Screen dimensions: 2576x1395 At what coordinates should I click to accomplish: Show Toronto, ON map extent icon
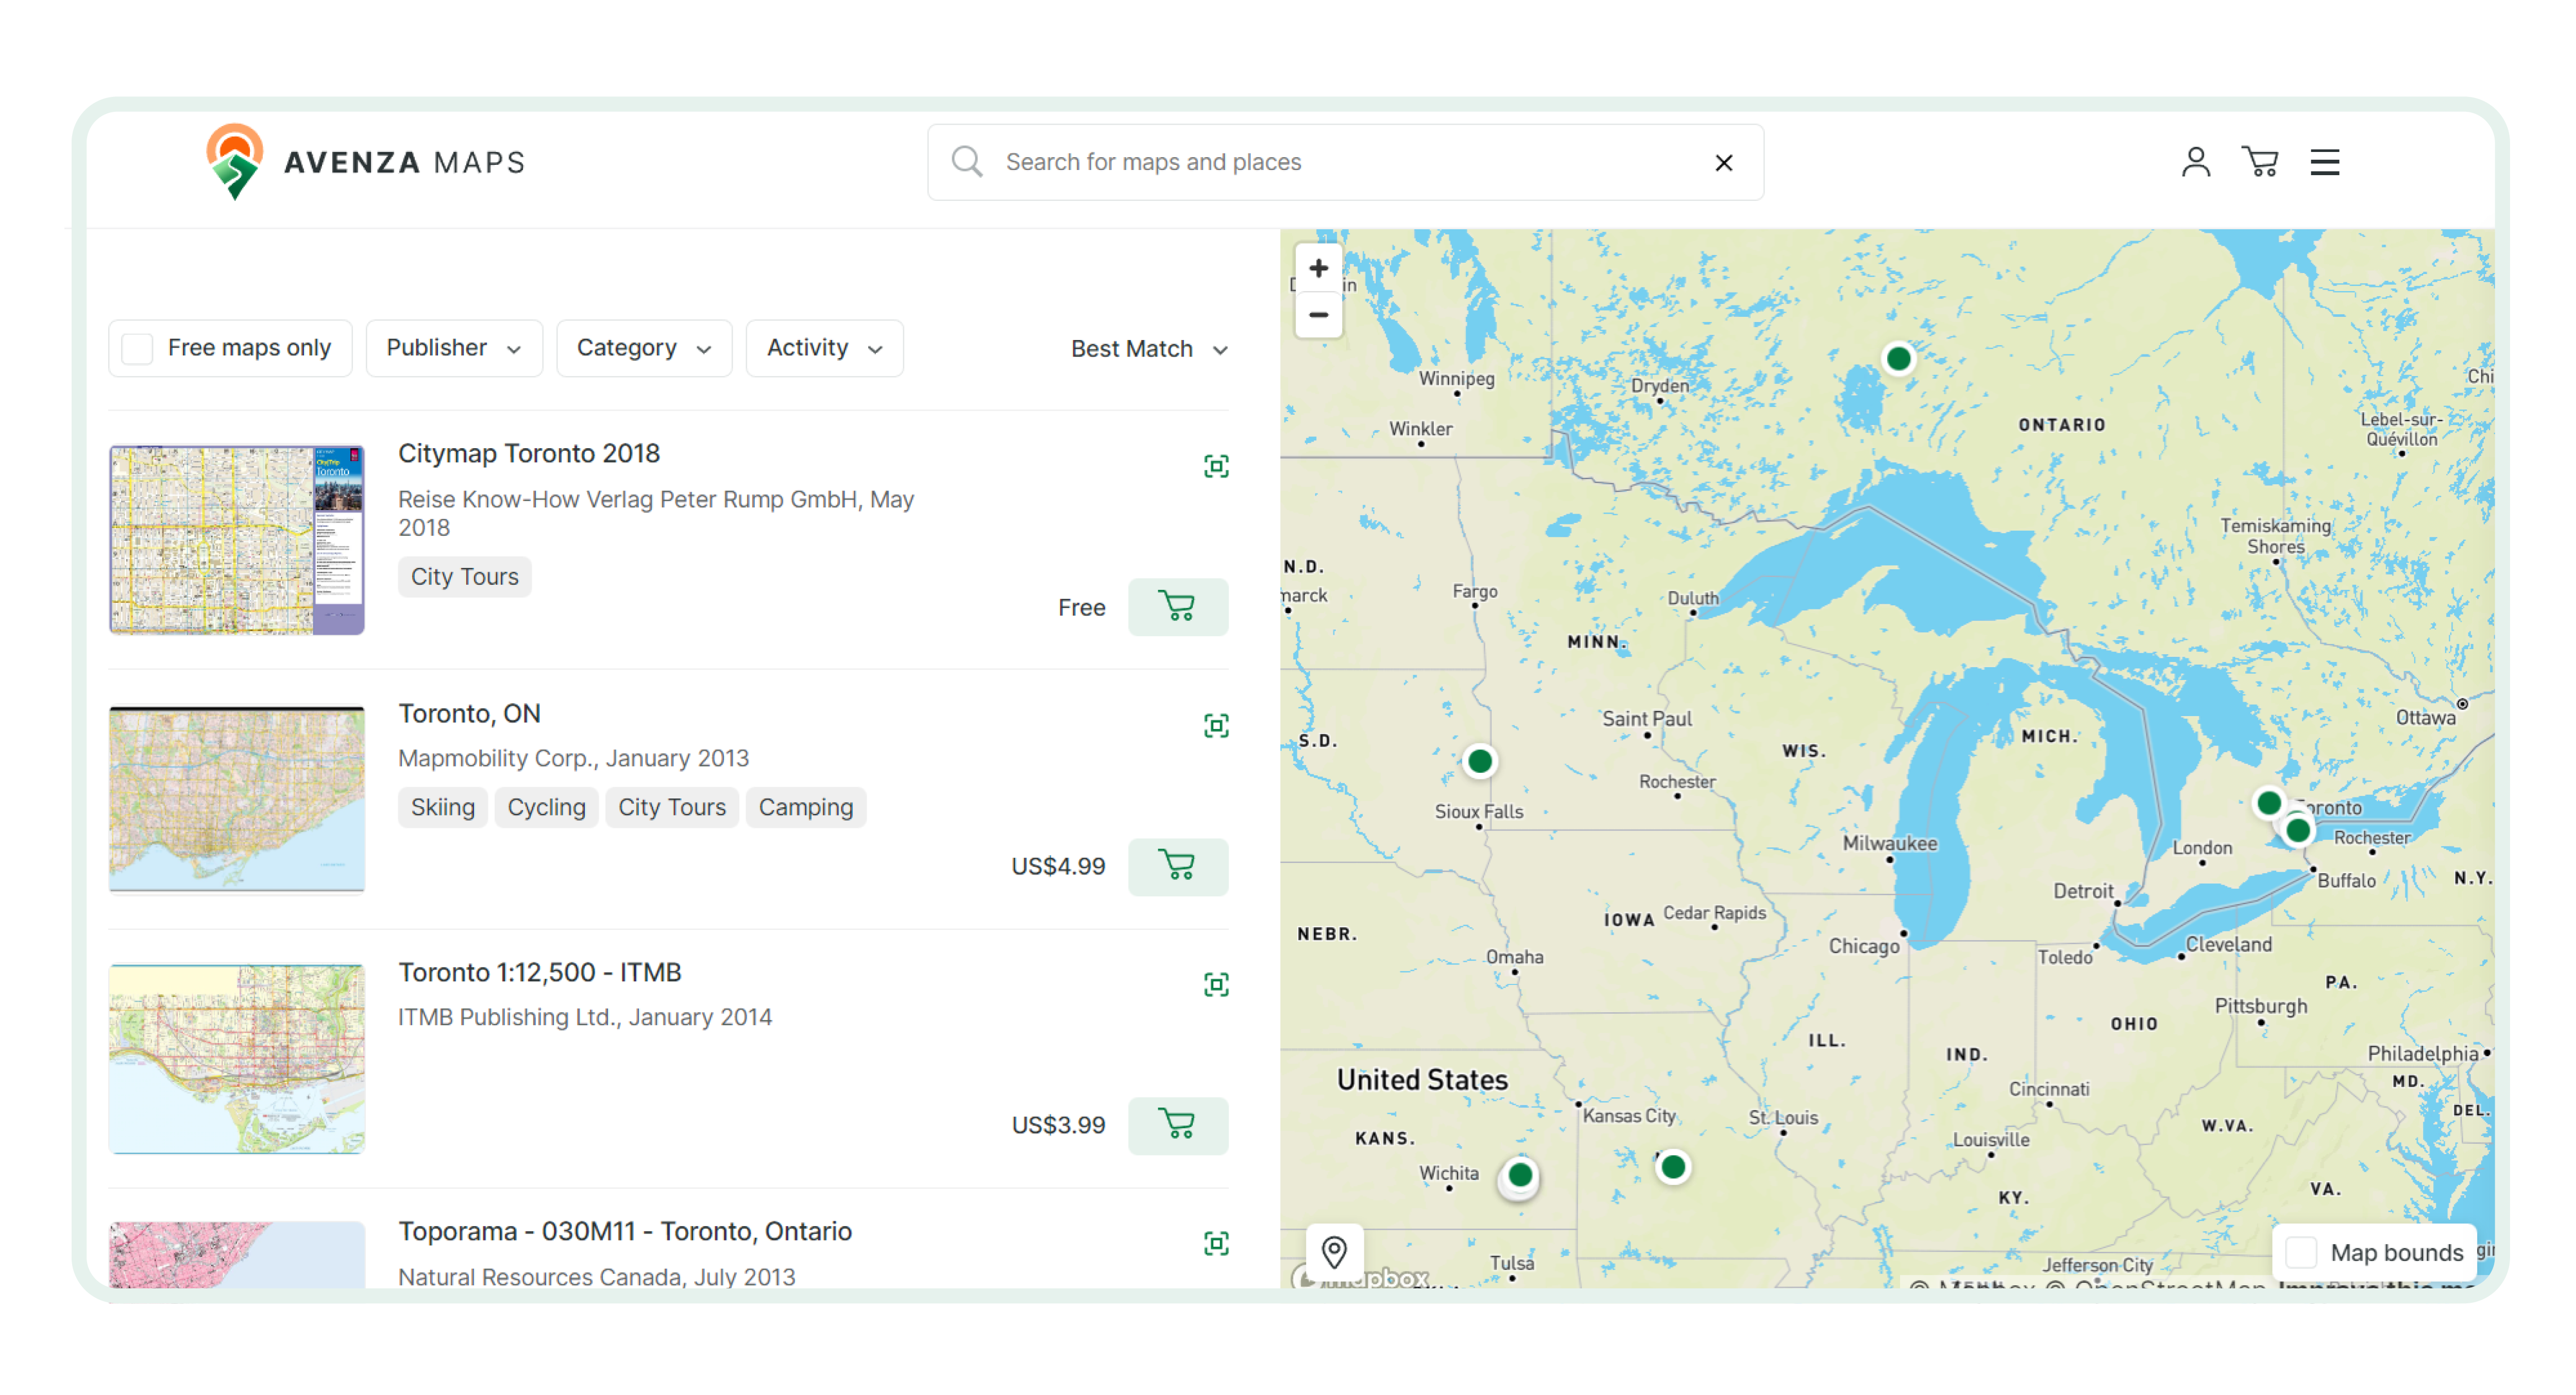click(x=1216, y=726)
